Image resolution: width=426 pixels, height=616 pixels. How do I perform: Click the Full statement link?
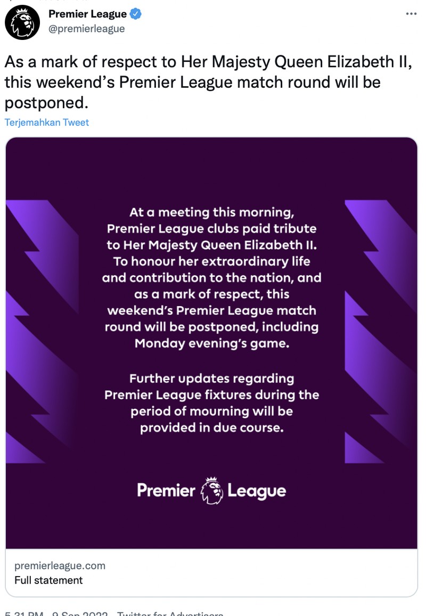point(48,580)
